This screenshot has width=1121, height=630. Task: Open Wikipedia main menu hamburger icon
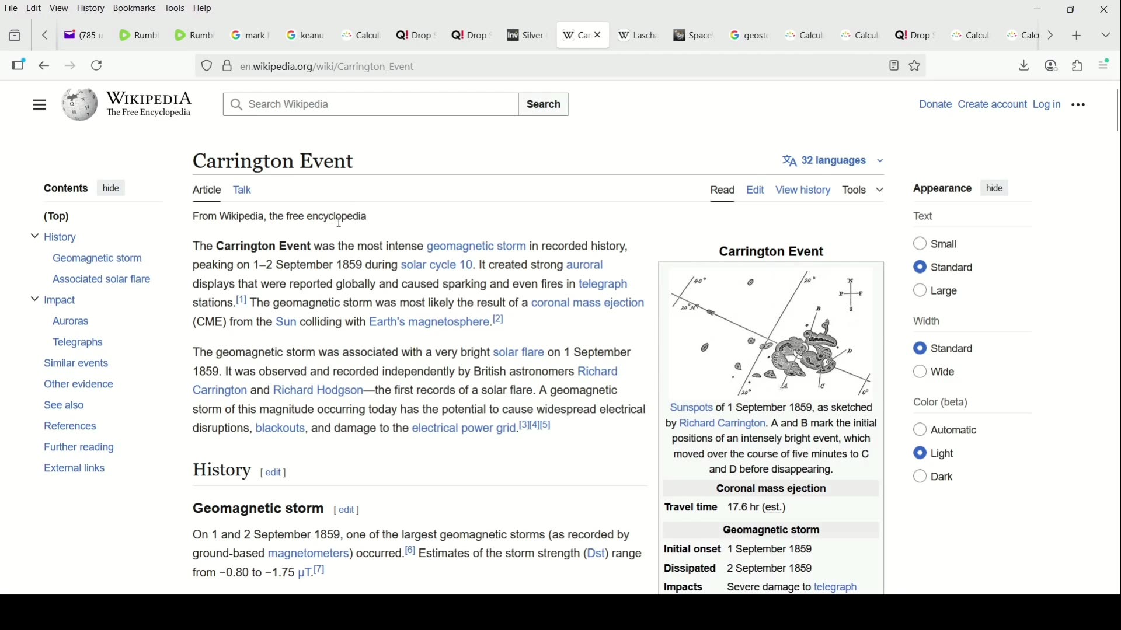[39, 105]
